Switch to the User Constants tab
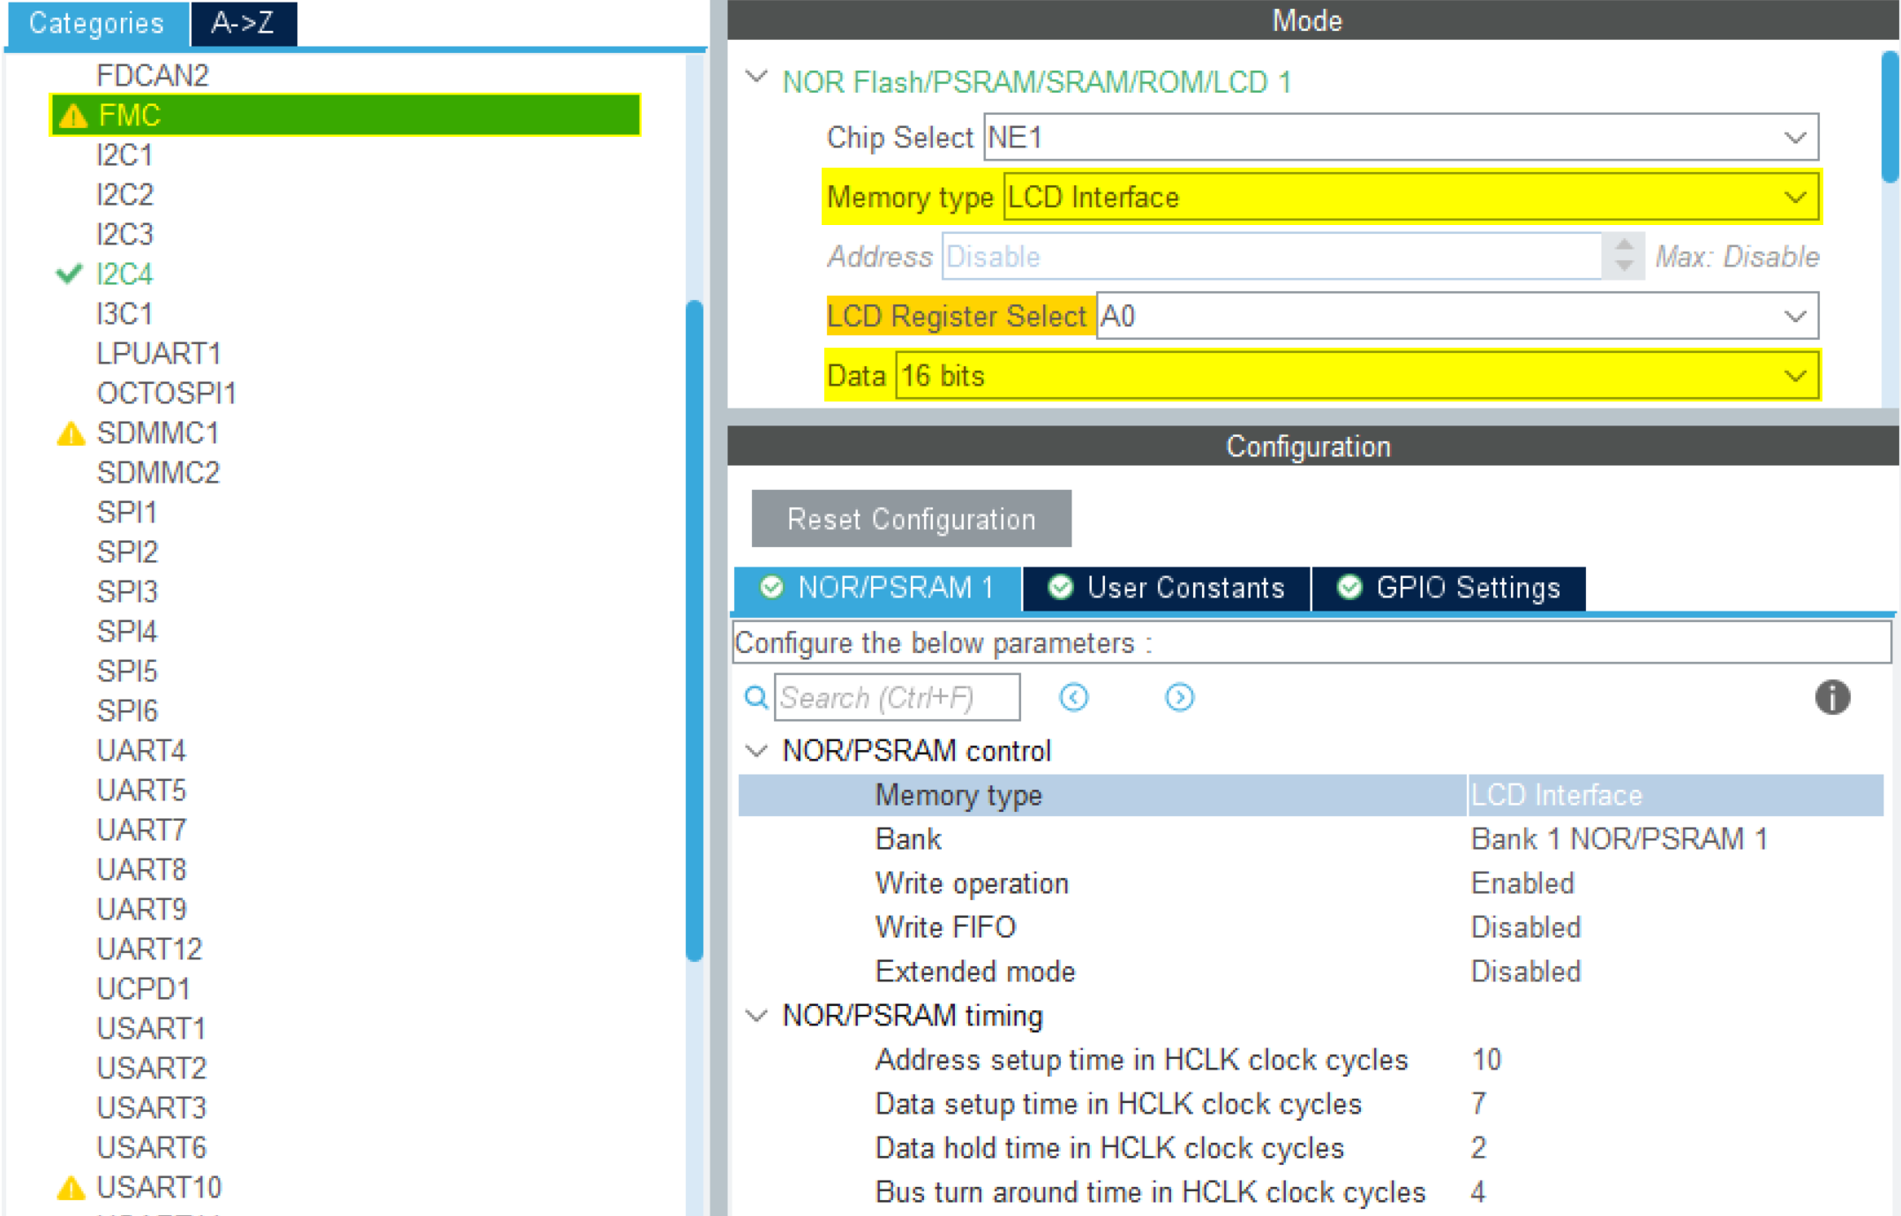 click(1167, 588)
